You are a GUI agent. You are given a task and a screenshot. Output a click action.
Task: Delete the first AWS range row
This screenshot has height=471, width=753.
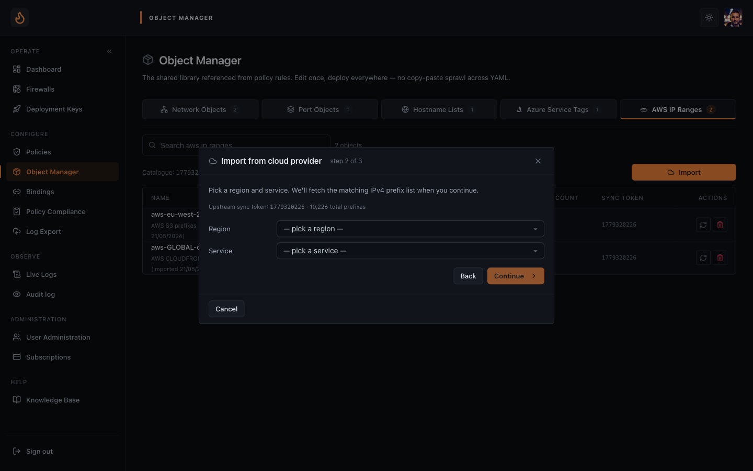(x=720, y=225)
